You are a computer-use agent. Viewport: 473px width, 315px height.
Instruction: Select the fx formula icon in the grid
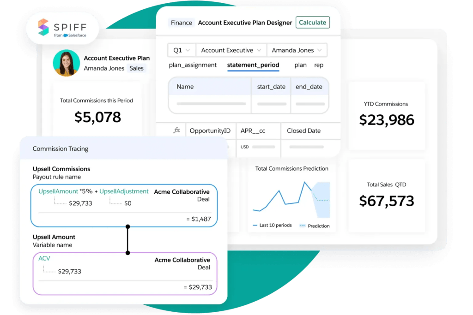click(176, 131)
